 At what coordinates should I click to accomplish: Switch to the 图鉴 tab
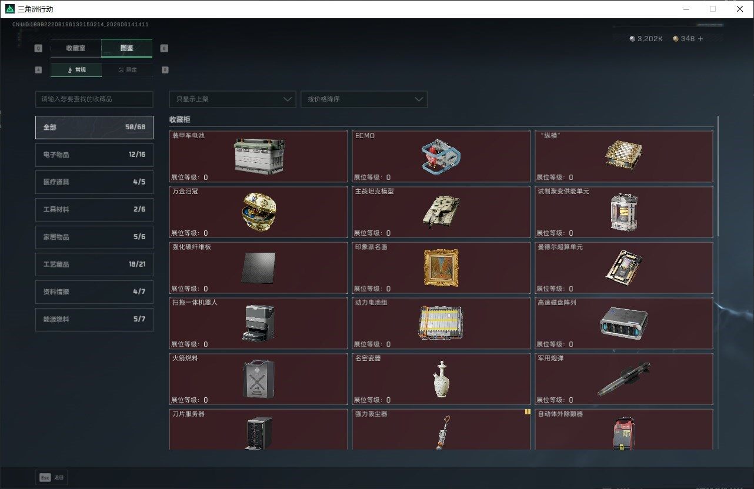(126, 48)
